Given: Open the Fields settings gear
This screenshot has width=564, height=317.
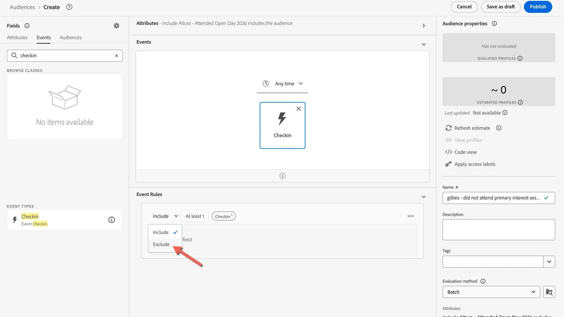Looking at the screenshot, I should point(116,26).
